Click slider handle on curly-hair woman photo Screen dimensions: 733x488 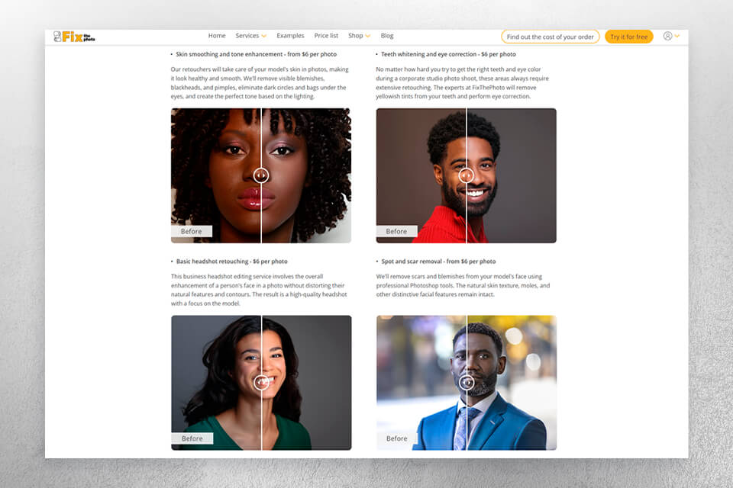point(261,175)
